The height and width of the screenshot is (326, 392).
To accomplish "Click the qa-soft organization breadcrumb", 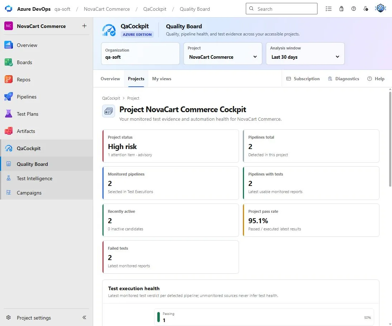I will point(62,9).
